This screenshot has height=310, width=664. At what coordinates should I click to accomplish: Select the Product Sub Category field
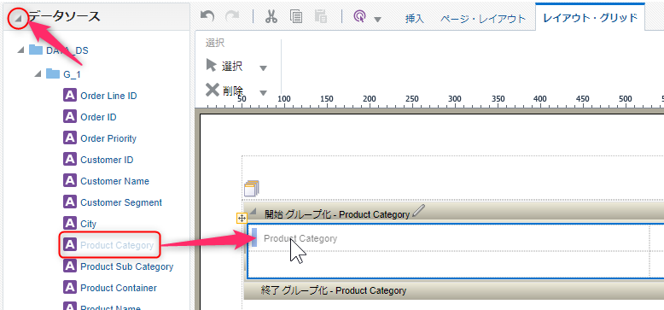[x=126, y=266]
